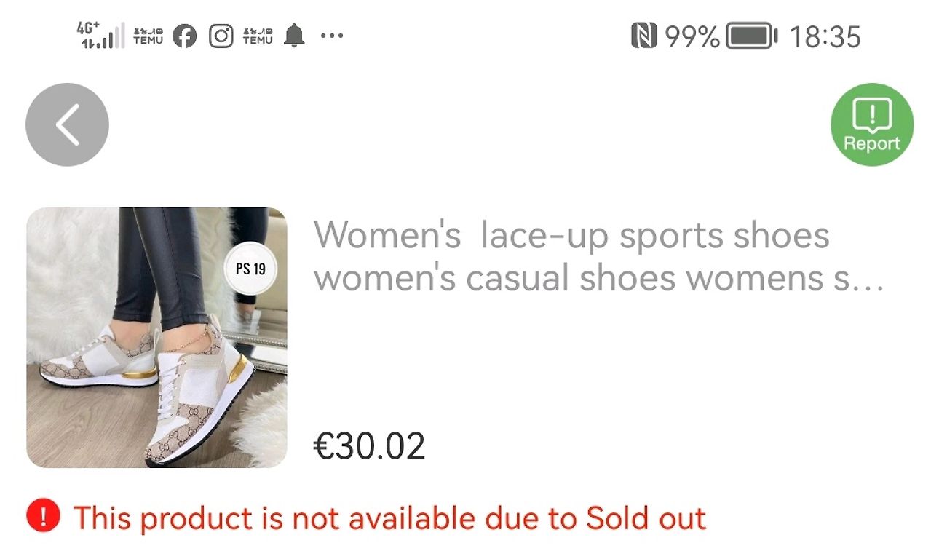Tap the 4G+ signal strength indicator
939x559 pixels.
tap(100, 35)
